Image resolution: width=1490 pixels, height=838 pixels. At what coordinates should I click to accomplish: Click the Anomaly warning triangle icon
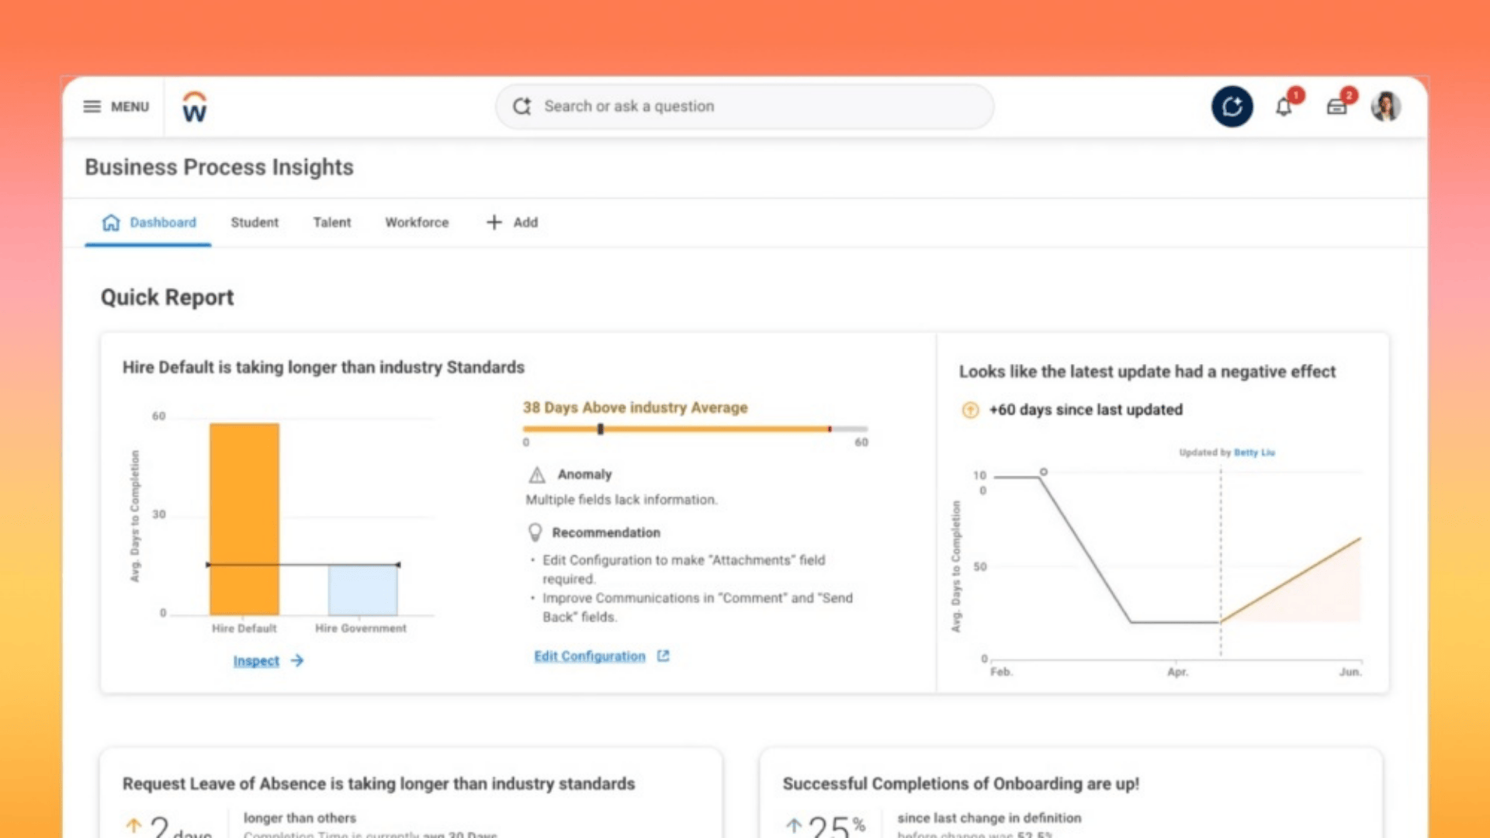pos(537,475)
